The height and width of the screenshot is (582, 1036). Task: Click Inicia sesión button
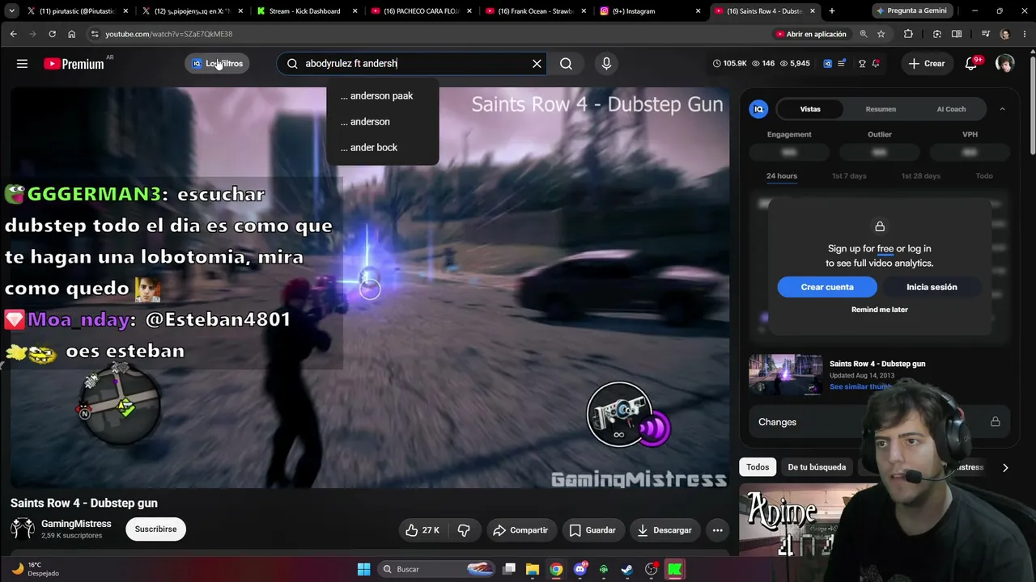(932, 287)
